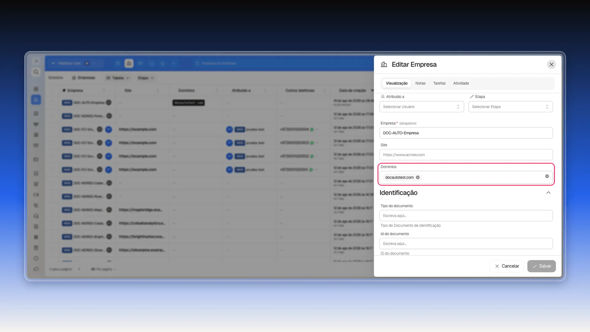Viewport: 590px width, 332px height.
Task: Click the Empresa column header
Action: (75, 91)
